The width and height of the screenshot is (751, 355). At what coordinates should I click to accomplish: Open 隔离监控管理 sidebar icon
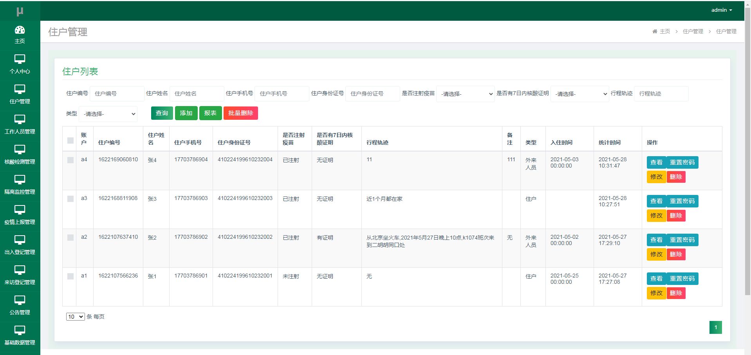coord(20,180)
